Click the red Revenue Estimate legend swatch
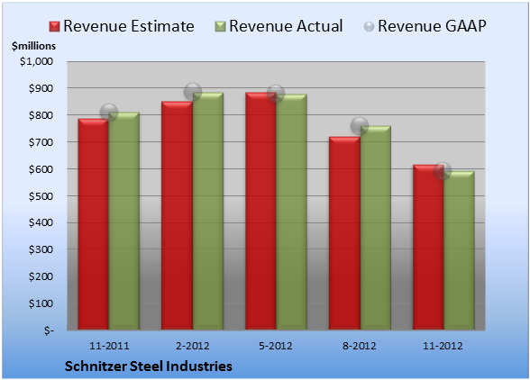This screenshot has width=530, height=380. coord(54,27)
